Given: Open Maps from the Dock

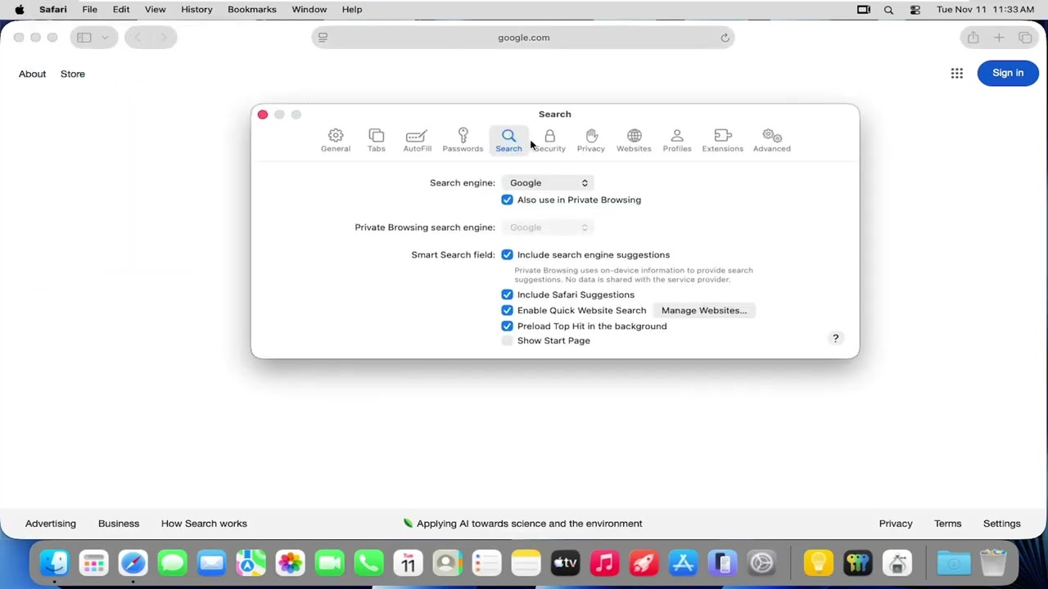Looking at the screenshot, I should (251, 563).
